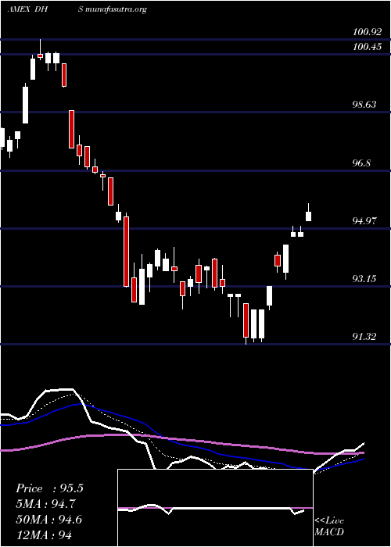Click the 50MA : 94.6 readout
This screenshot has width=391, height=547.
coord(48,520)
